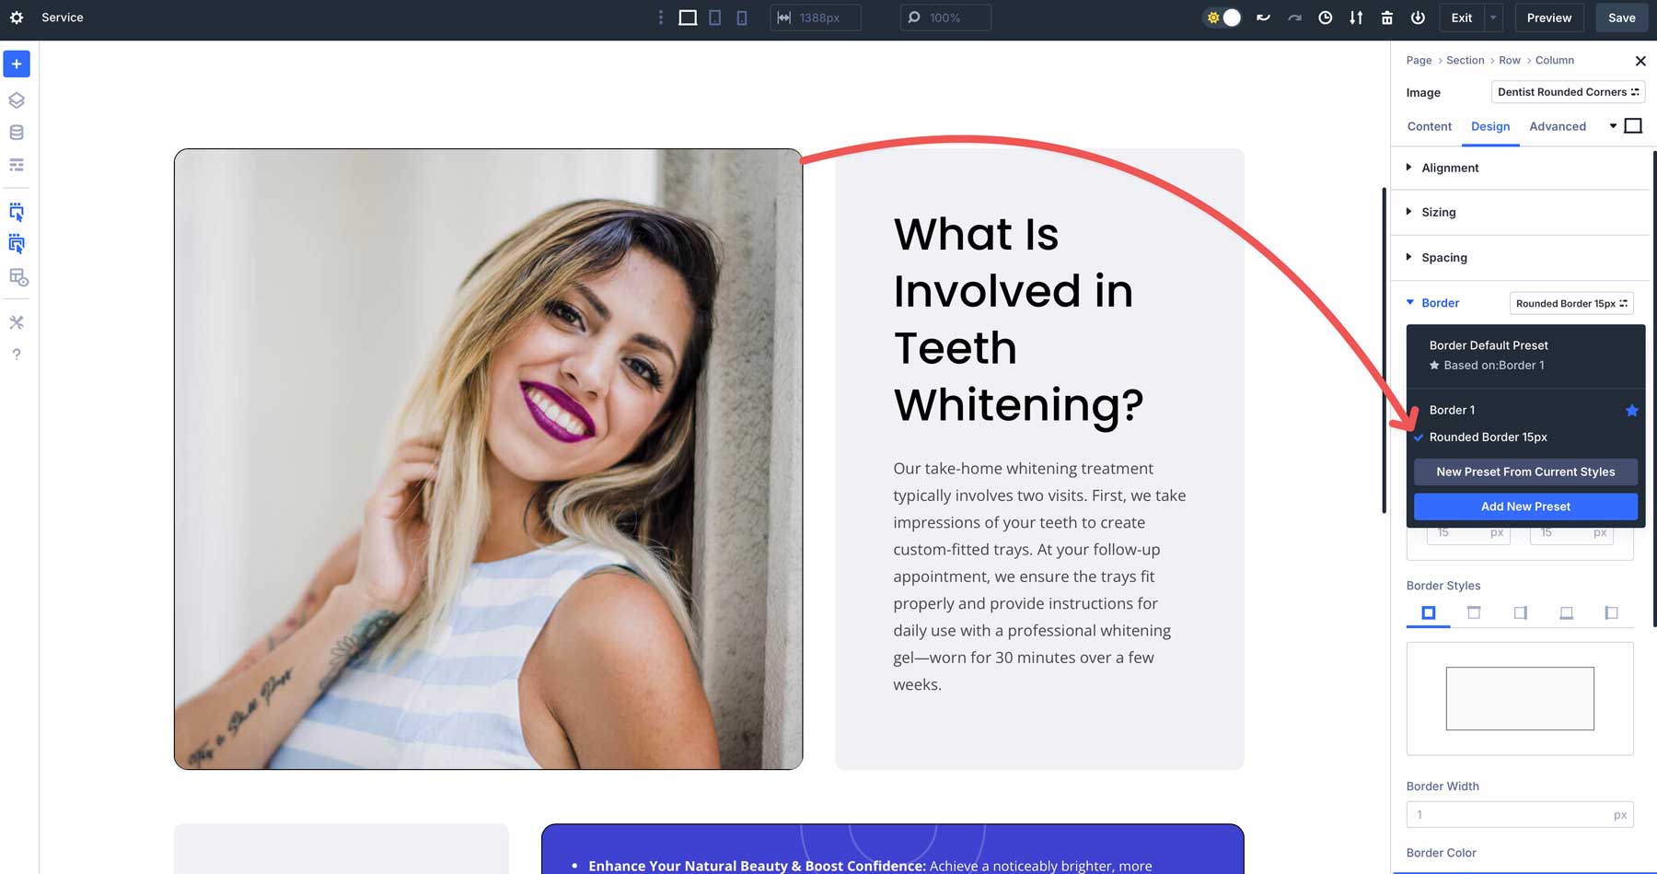Click the Border Width input field

(1510, 815)
